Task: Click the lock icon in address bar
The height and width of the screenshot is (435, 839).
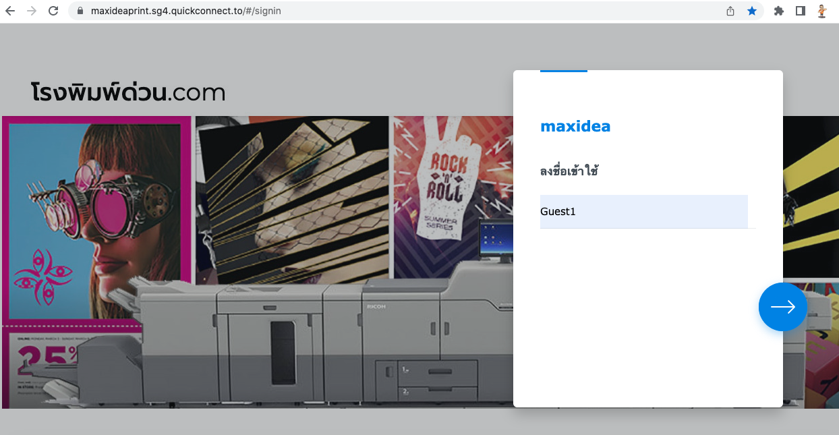Action: (80, 11)
